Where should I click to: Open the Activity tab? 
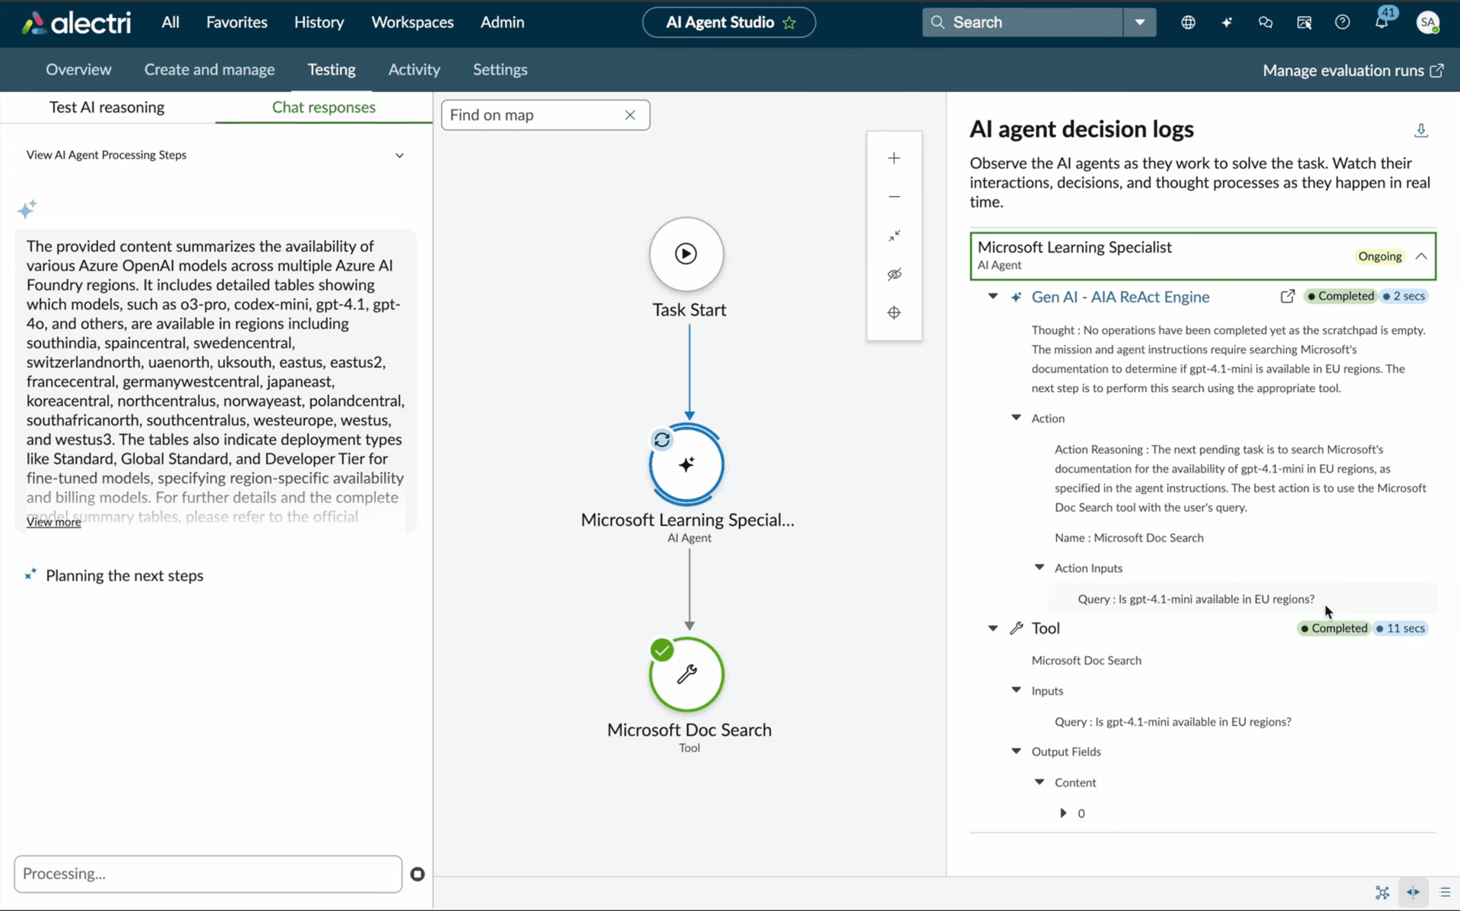(414, 69)
